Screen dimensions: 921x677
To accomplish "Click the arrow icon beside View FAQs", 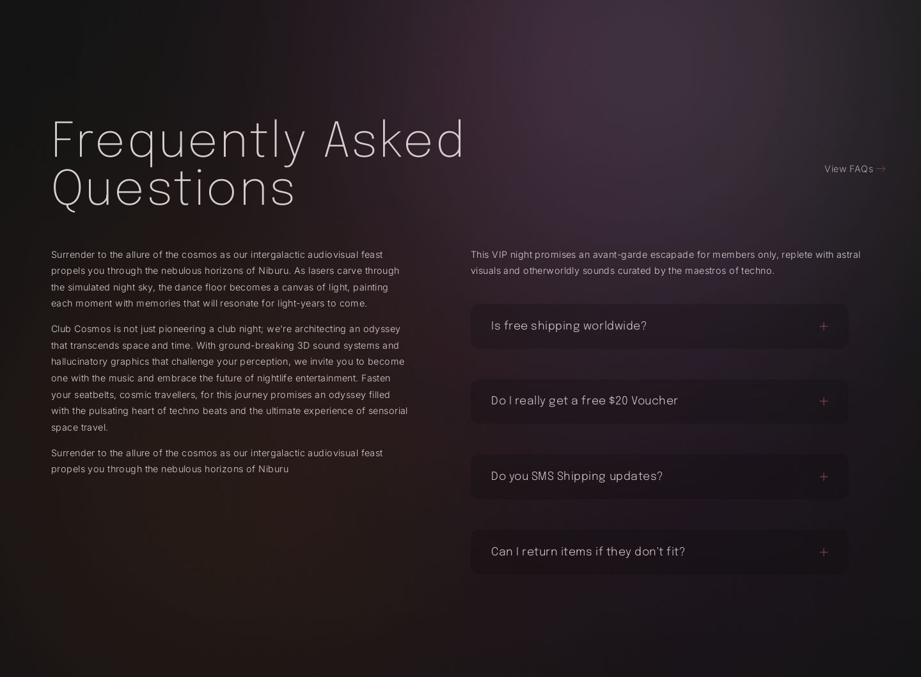I will 881,169.
